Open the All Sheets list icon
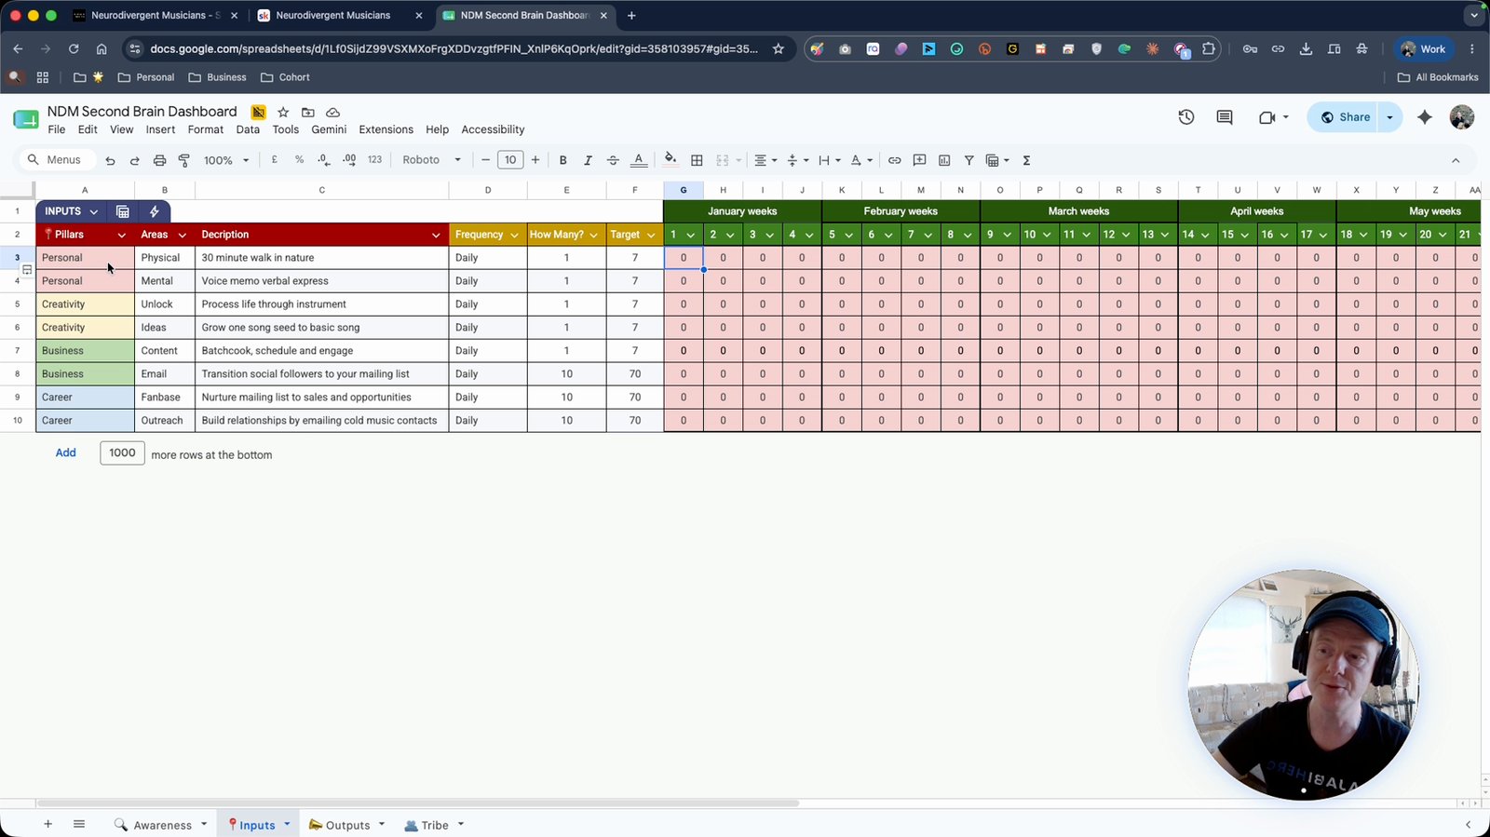This screenshot has height=837, width=1490. coord(79,824)
